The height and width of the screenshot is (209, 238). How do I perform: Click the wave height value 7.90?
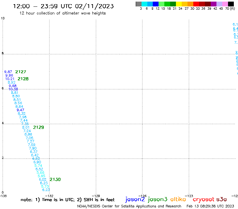32,148
